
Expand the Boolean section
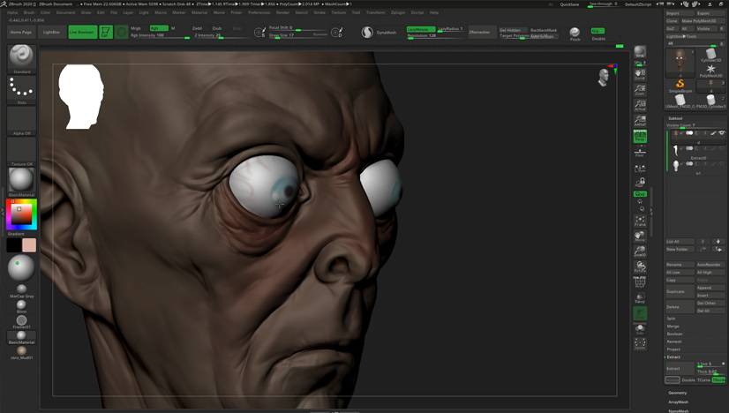(x=674, y=334)
